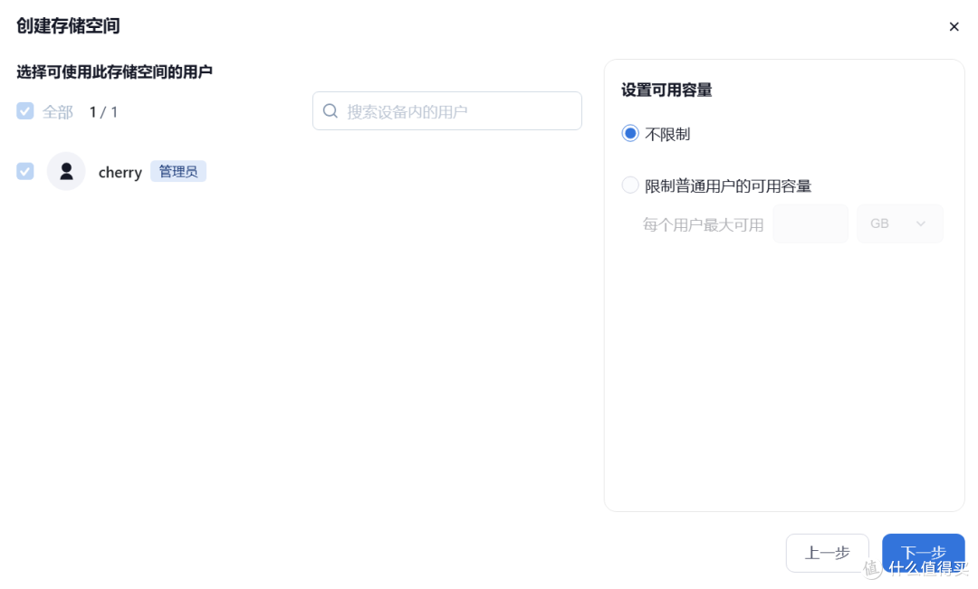
Task: Choose the 限制普通用户的可用容量 option
Action: pyautogui.click(x=630, y=185)
